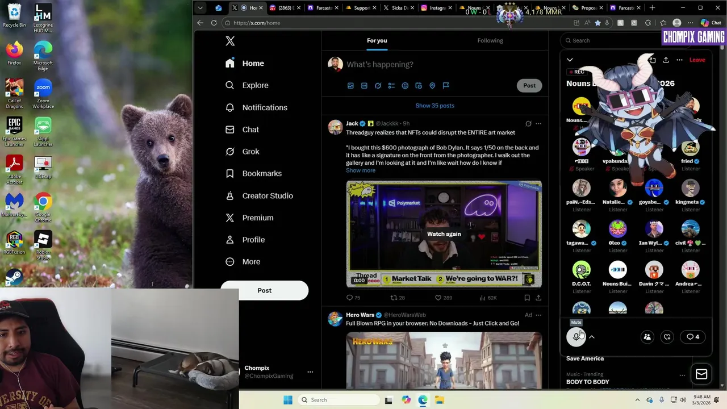Click Watch again on the video
Screen dimensions: 727x409
point(444,234)
